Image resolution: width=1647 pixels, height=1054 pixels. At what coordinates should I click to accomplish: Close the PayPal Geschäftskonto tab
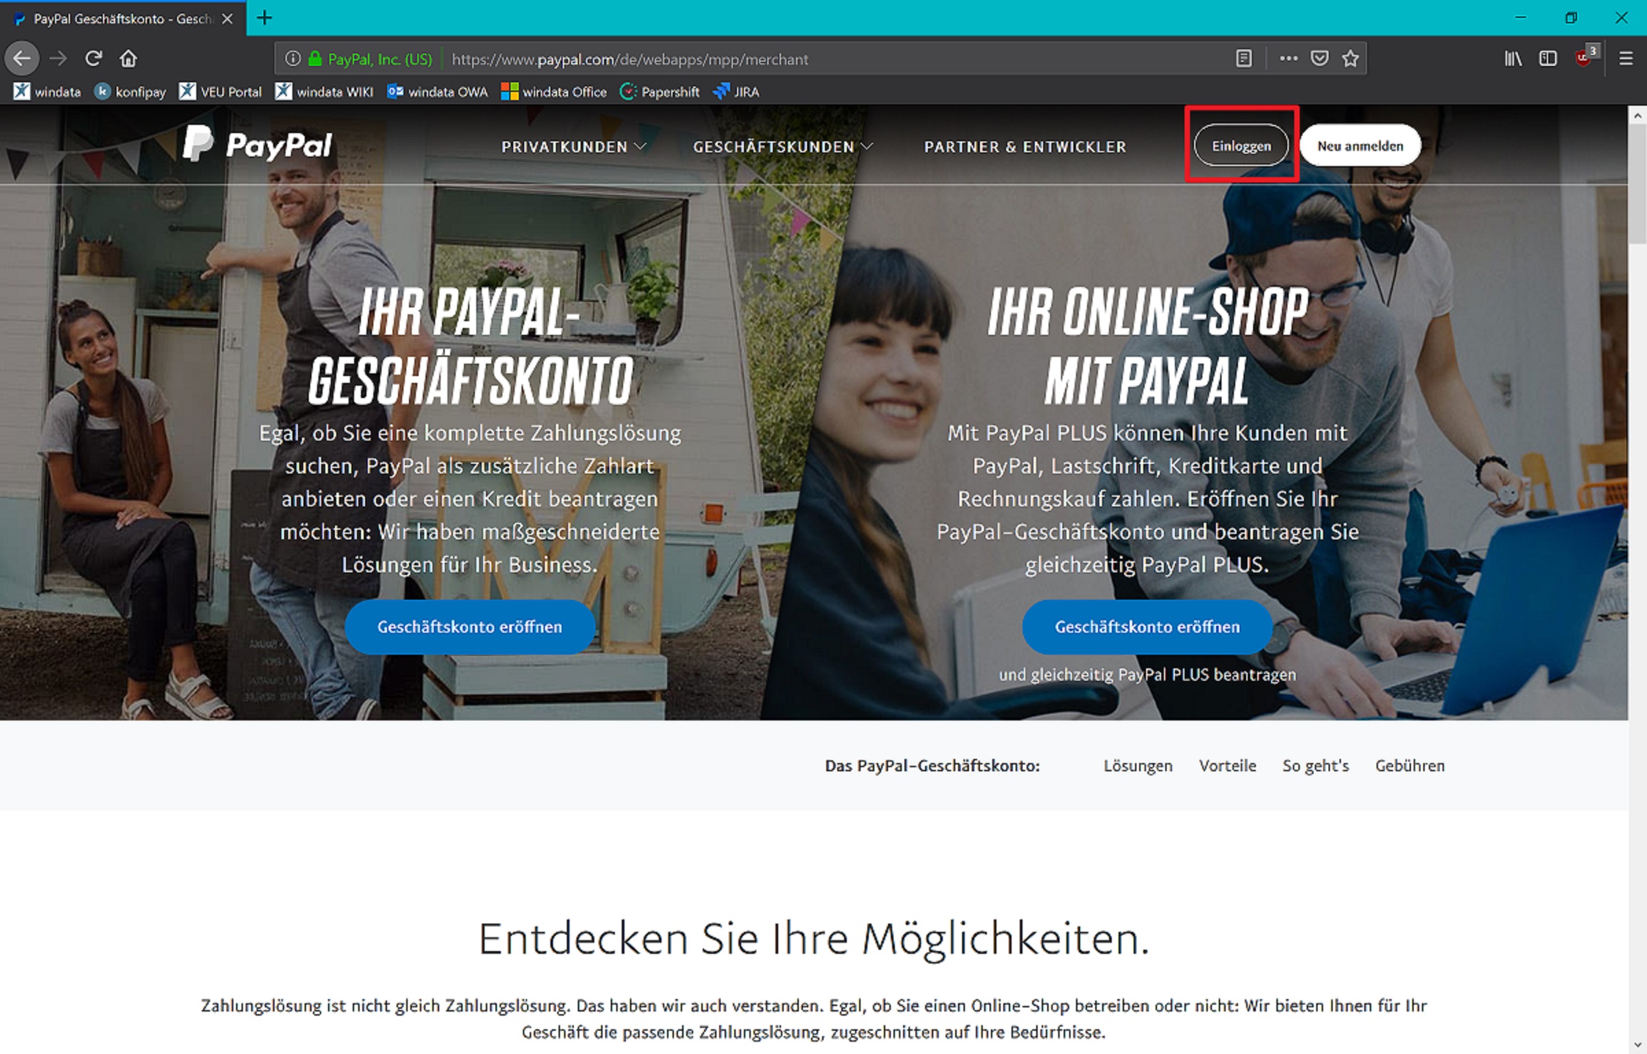tap(227, 19)
